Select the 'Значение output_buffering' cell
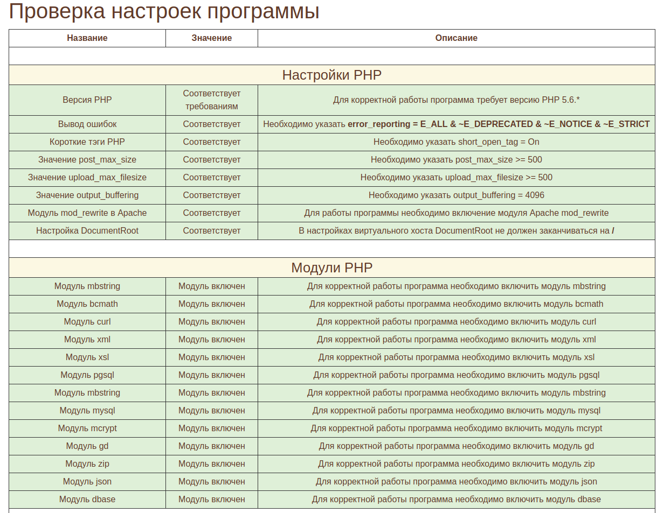 coord(87,195)
